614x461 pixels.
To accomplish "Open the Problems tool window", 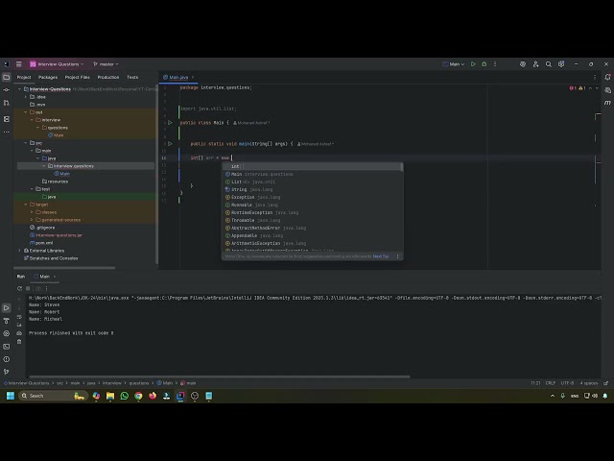I will pyautogui.click(x=7, y=359).
